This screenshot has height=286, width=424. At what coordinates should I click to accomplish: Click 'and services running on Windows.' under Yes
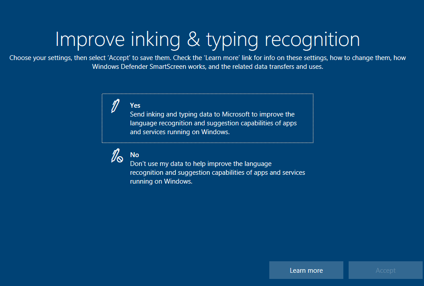[180, 132]
